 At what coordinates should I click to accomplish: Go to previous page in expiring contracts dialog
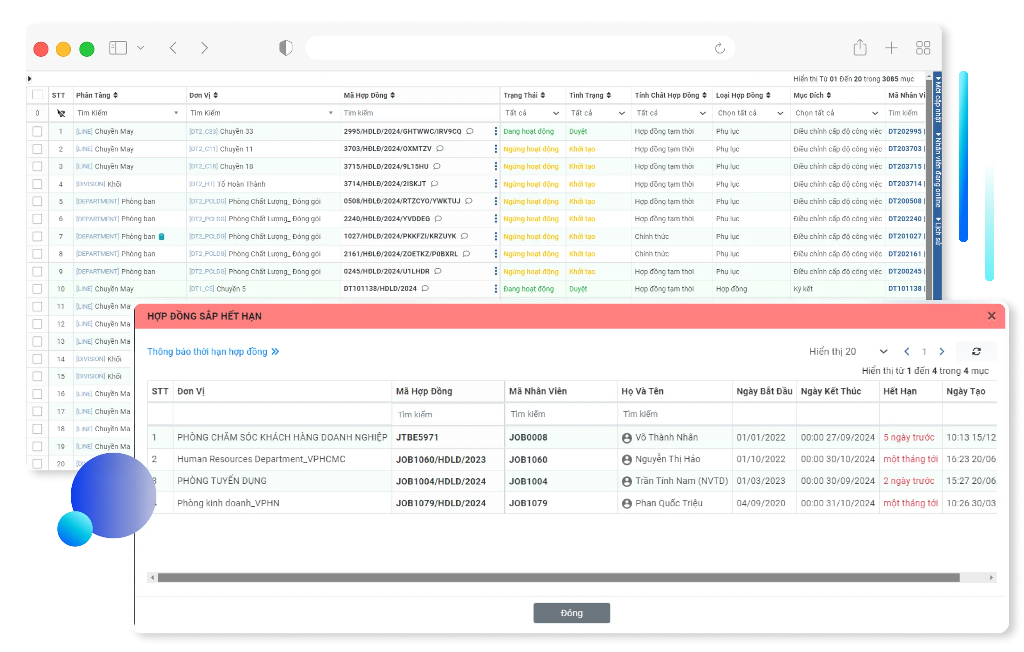[x=907, y=352]
